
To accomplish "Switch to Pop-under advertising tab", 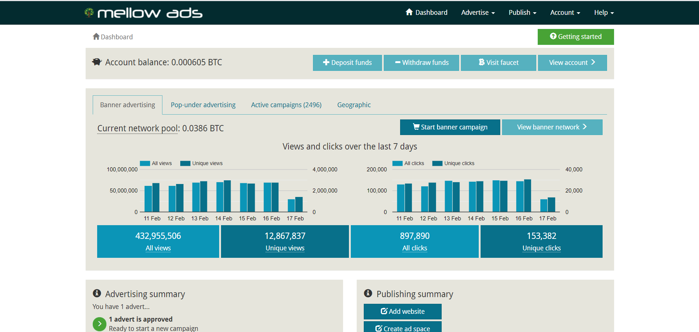I will click(x=203, y=105).
